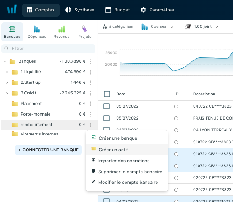Viewport: 233px width, 202px height.
Task: Click the app logo in the header
Action: click(12, 9)
